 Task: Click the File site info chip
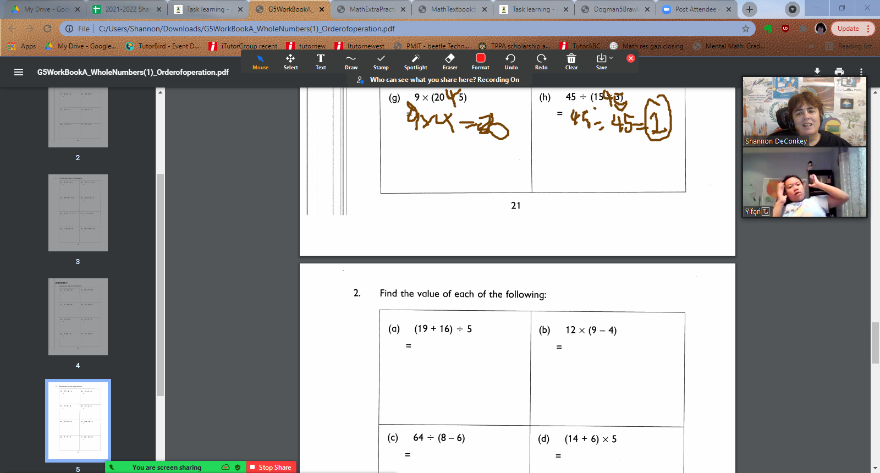coord(78,29)
